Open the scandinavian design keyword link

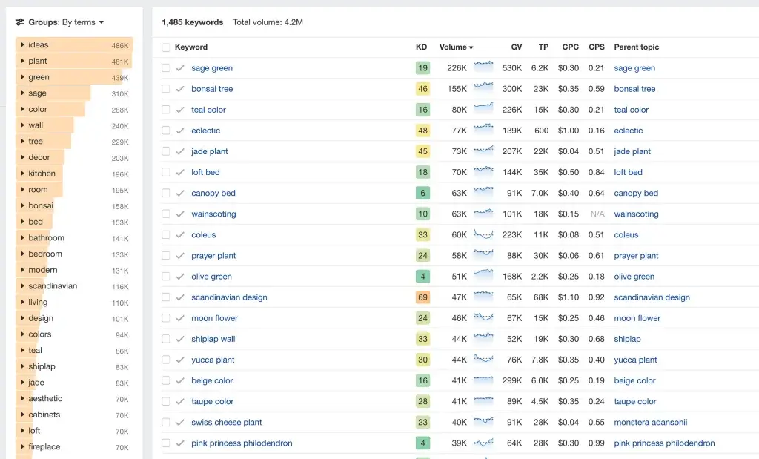(x=229, y=297)
